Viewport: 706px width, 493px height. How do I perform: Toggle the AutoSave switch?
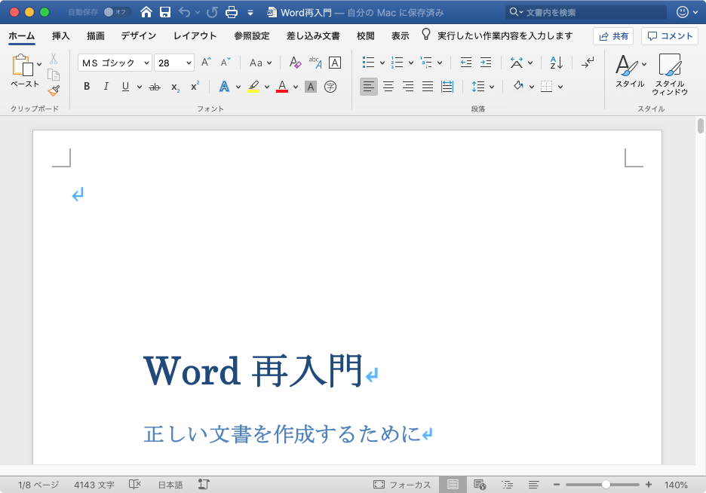click(117, 12)
